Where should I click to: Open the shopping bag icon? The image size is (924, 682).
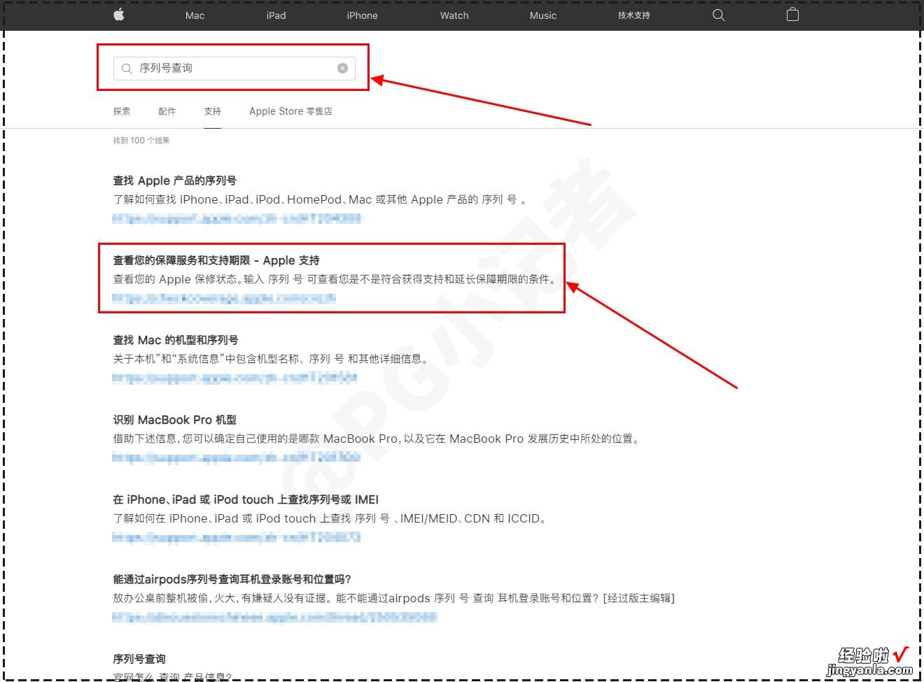coord(792,15)
